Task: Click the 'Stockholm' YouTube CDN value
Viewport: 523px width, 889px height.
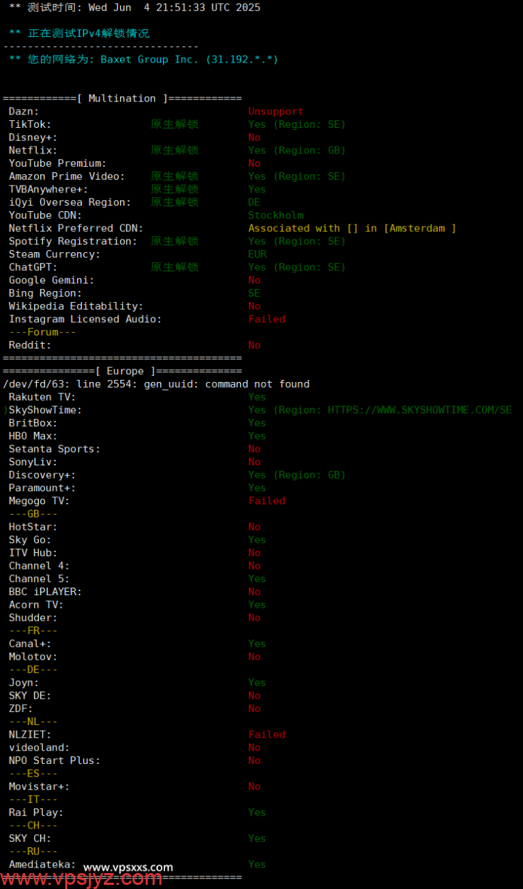Action: (x=276, y=215)
